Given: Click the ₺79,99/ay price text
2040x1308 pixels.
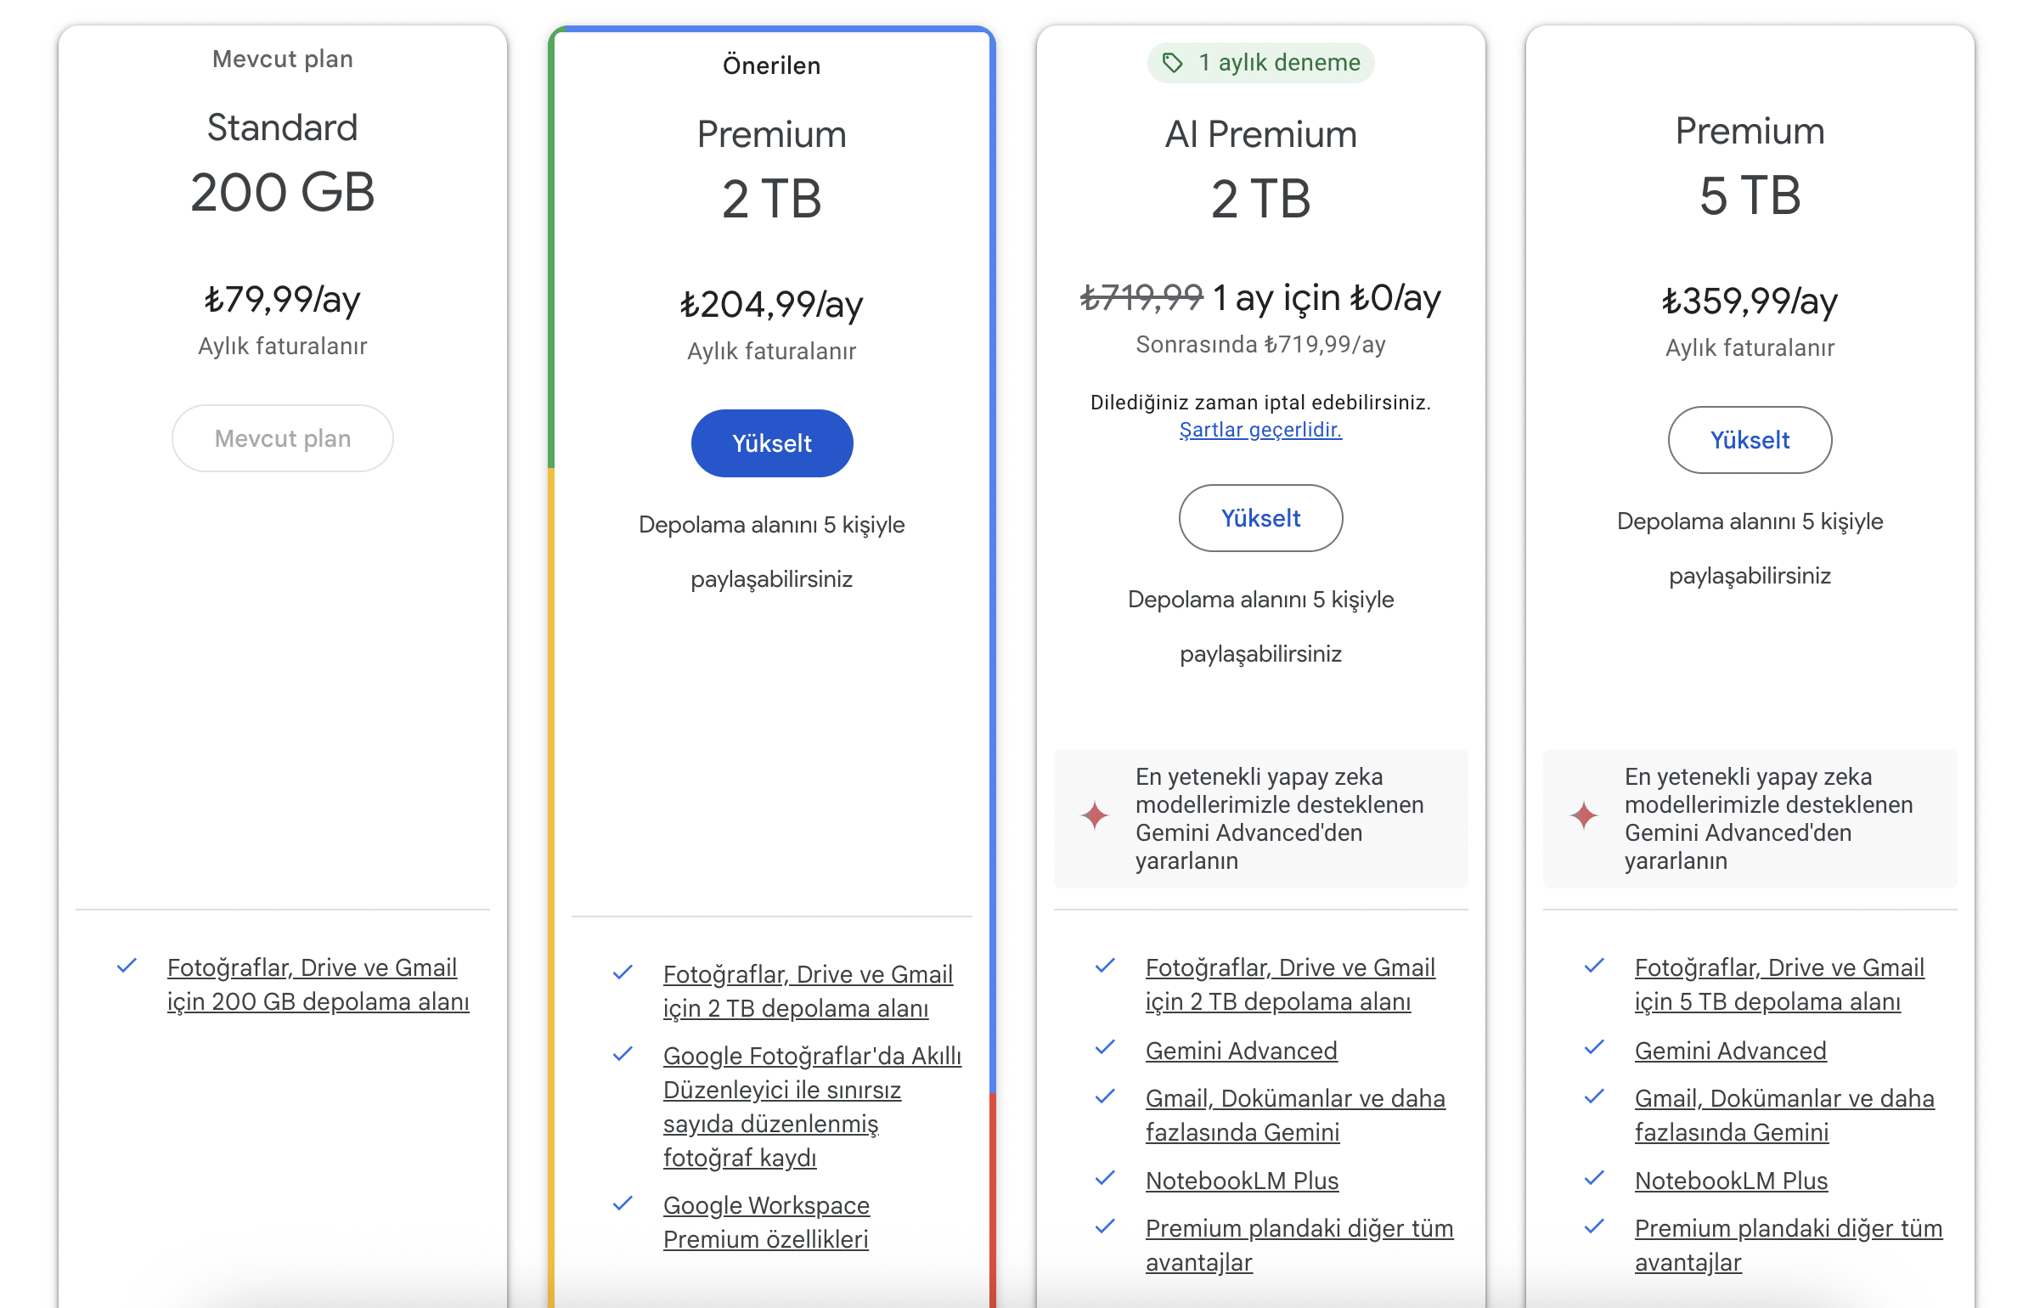Looking at the screenshot, I should [x=283, y=299].
